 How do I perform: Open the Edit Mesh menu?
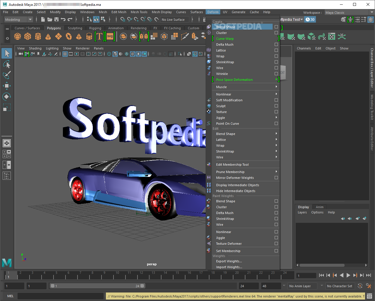[x=119, y=12]
